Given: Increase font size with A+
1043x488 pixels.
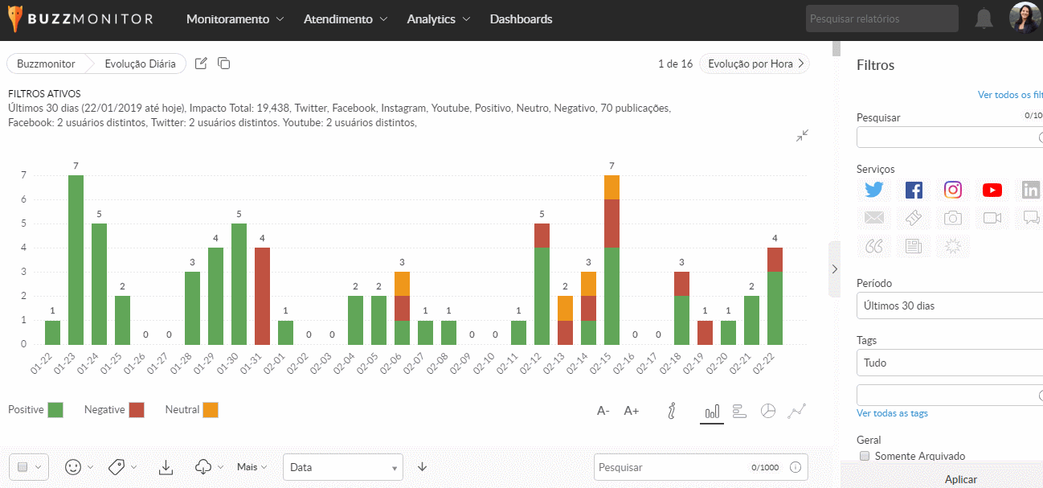Looking at the screenshot, I should [632, 411].
